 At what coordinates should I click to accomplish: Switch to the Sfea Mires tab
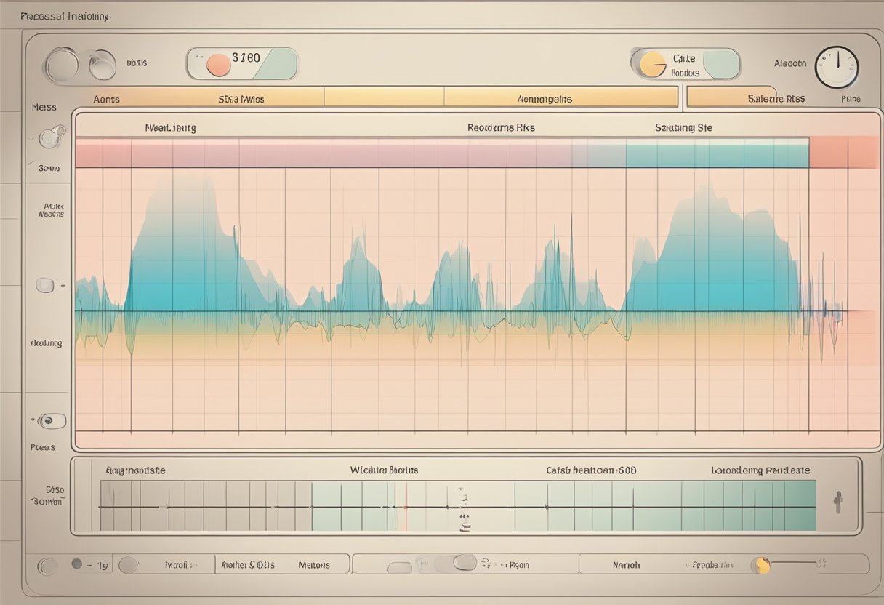click(x=241, y=97)
